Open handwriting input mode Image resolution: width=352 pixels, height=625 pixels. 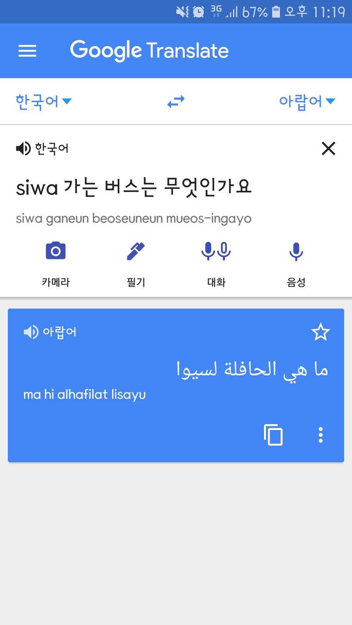[x=136, y=251]
